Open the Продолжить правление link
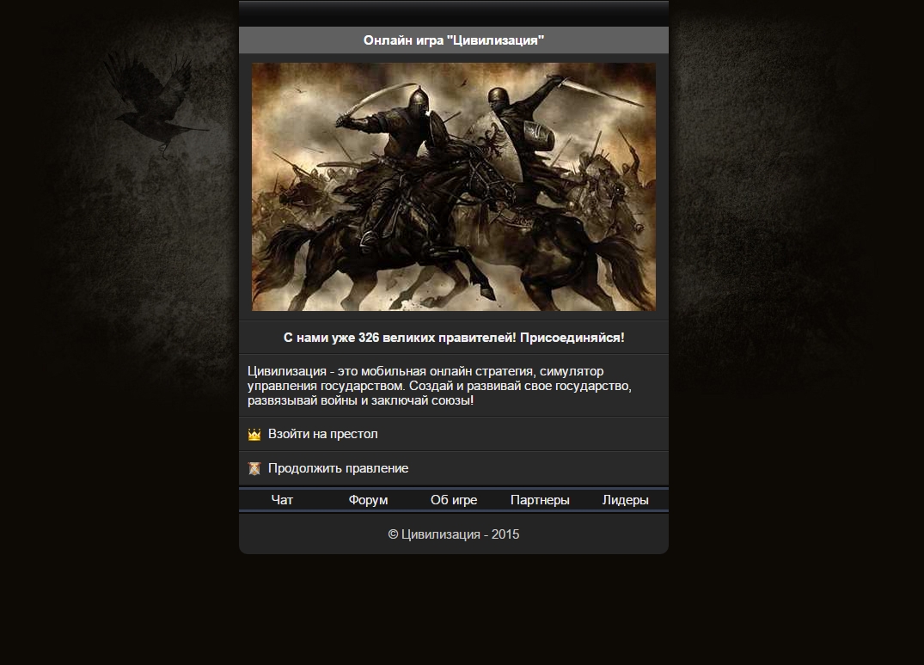 [454, 468]
